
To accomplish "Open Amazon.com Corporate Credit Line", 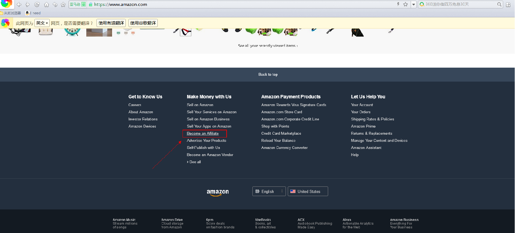I will 290,119.
